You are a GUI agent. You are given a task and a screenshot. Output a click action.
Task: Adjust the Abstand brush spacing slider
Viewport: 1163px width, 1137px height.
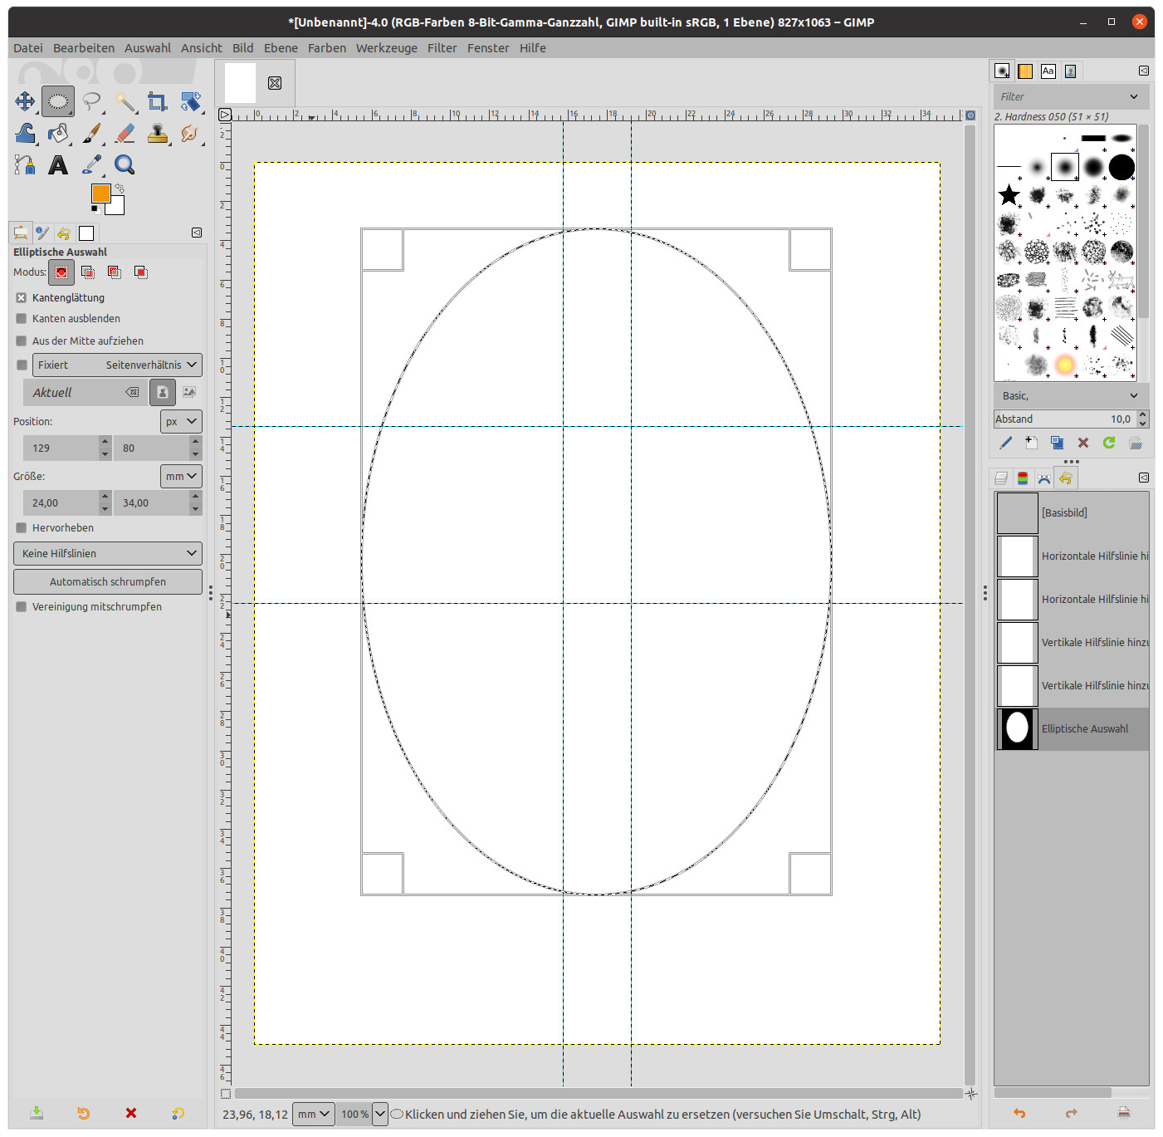[1065, 419]
